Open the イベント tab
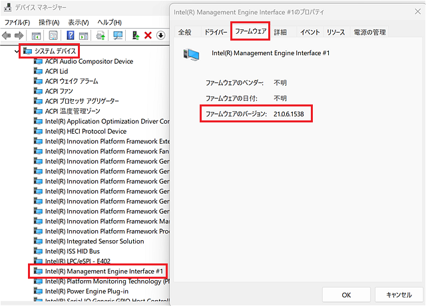This screenshot has height=306, width=426. tap(310, 33)
